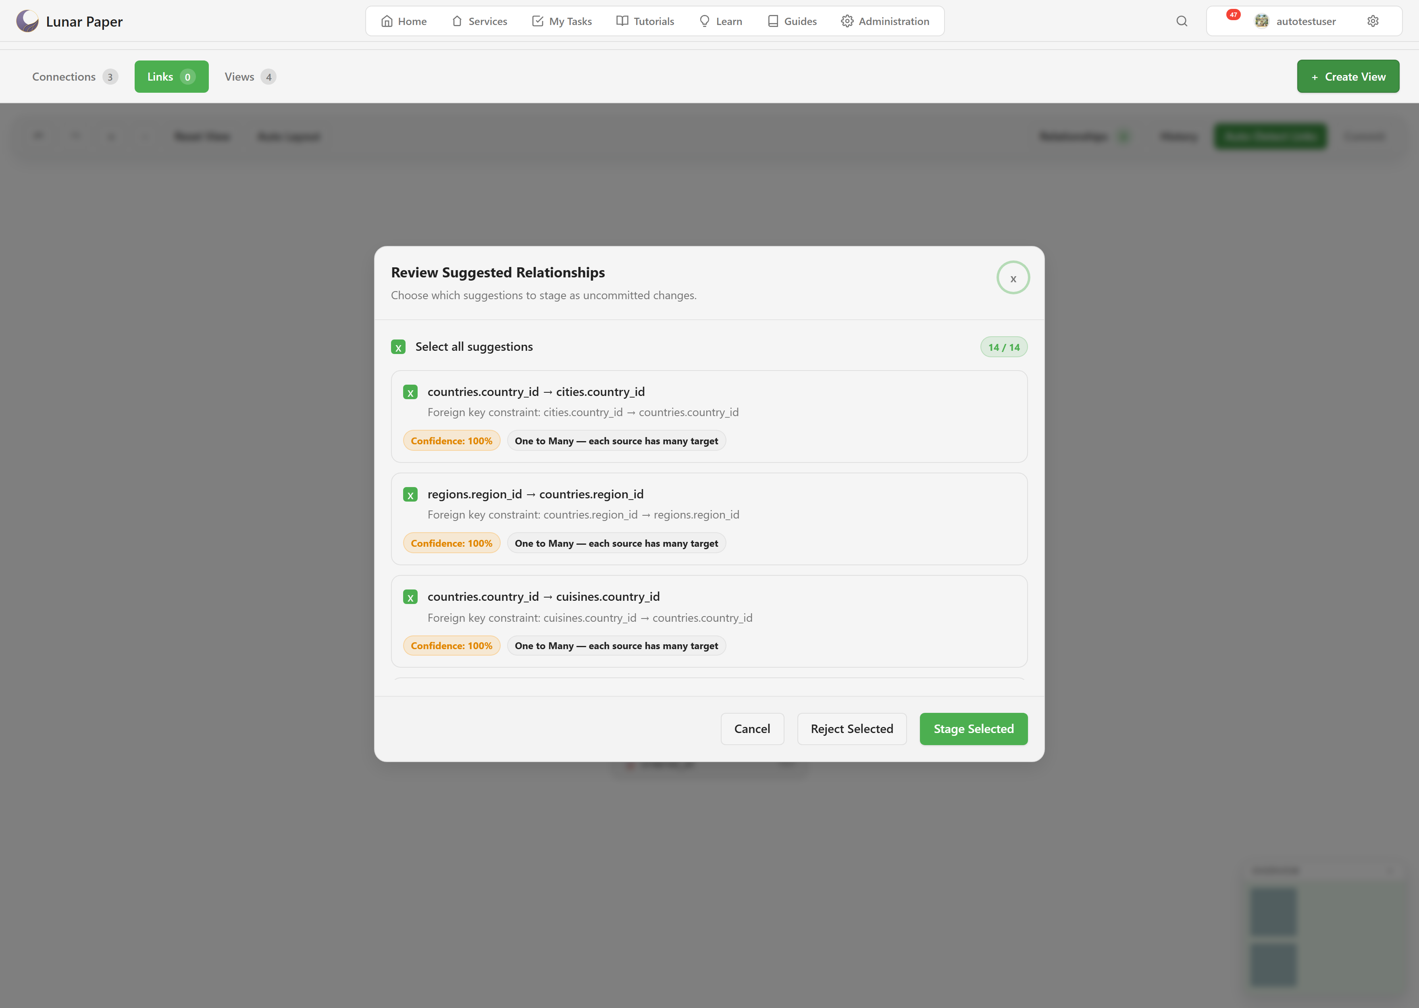Screen dimensions: 1419x1008
Task: Click Cancel in the dialog footer
Action: click(752, 729)
